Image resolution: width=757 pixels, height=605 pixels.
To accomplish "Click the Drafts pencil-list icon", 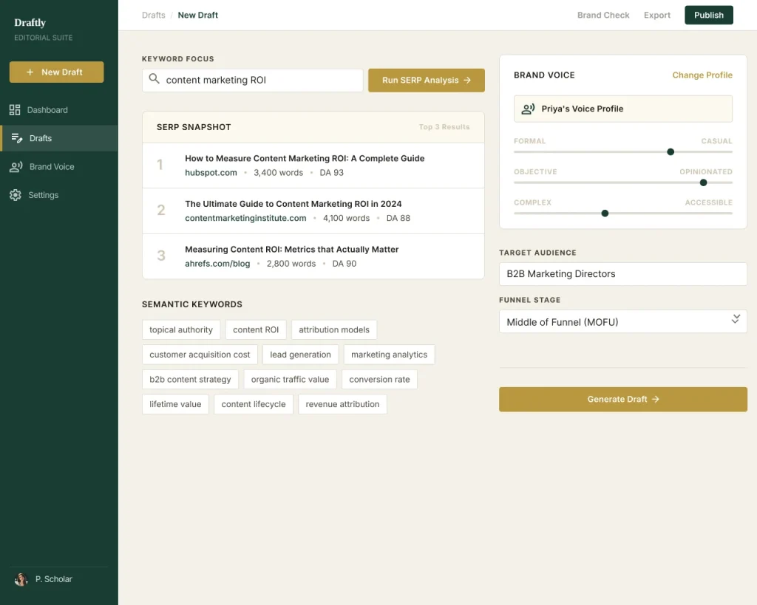I will point(17,138).
